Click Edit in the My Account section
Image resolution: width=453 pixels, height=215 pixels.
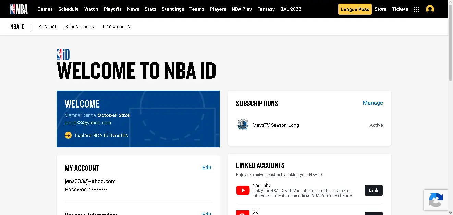point(207,167)
